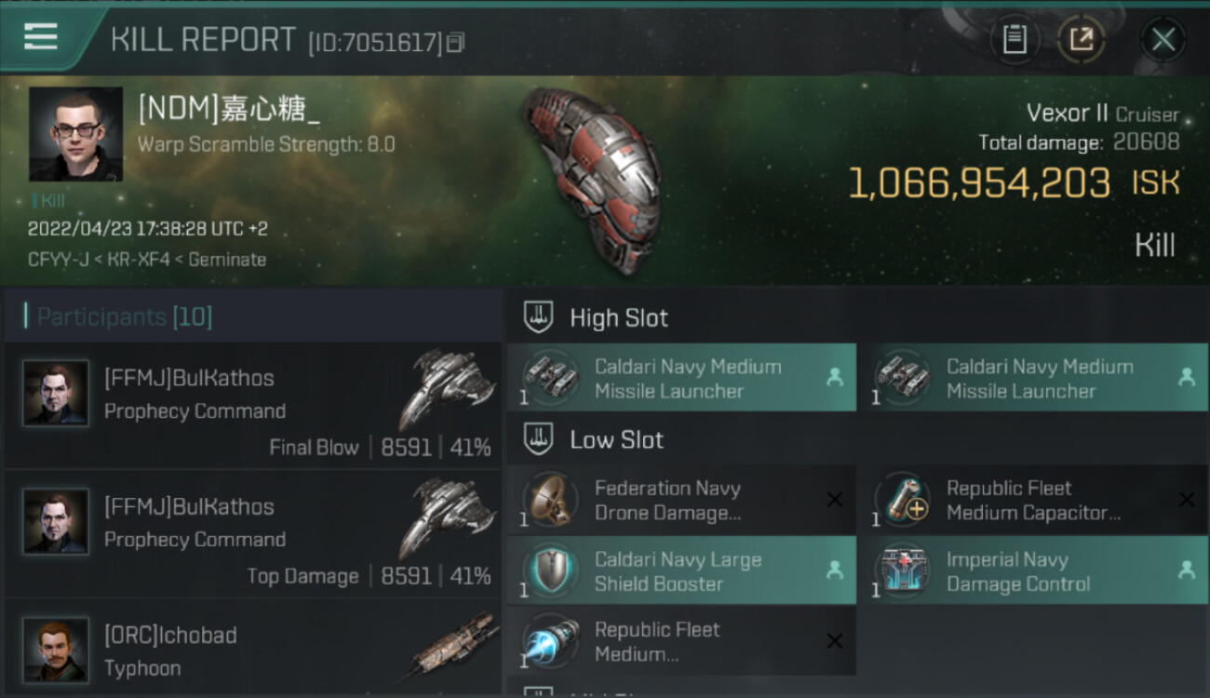Click Republic Fleet Medium module icon

pos(549,641)
